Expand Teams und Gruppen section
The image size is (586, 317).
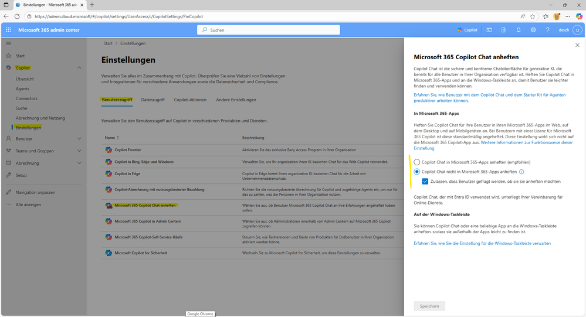pyautogui.click(x=79, y=151)
